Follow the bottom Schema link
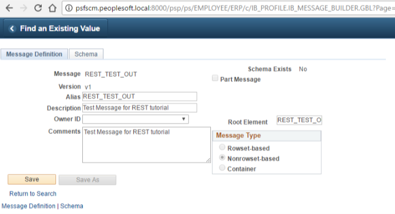395x214 pixels. coord(71,206)
